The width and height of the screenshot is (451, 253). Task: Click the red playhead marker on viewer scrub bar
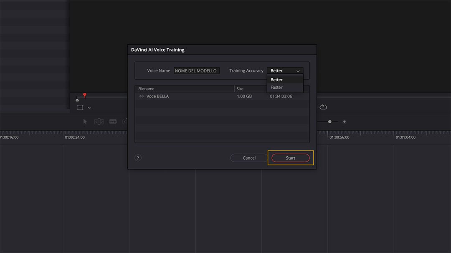pyautogui.click(x=84, y=95)
